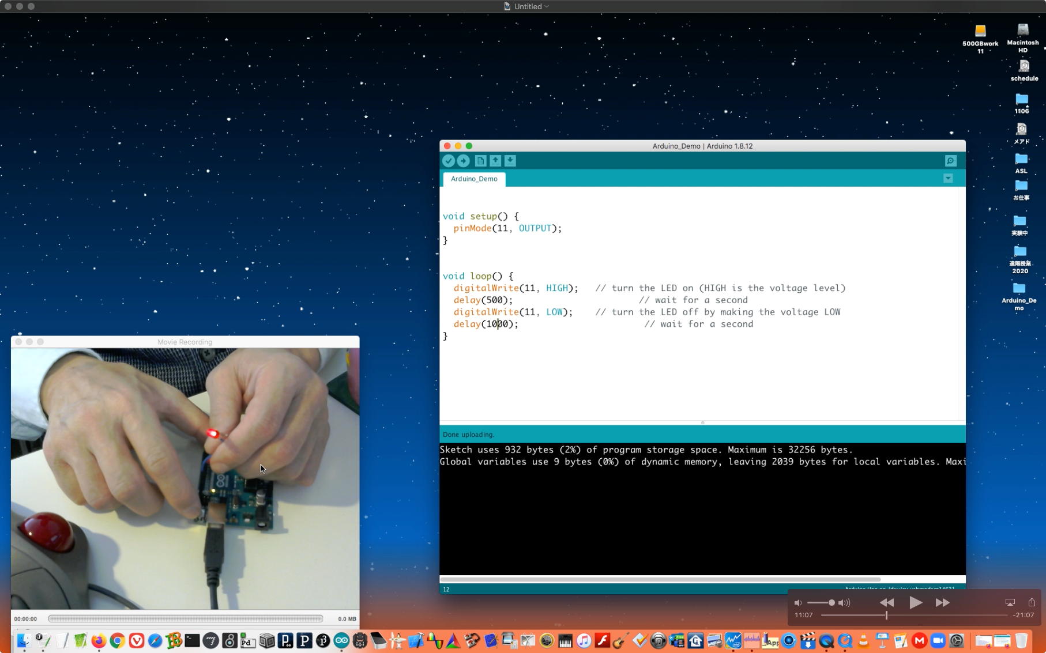1046x653 pixels.
Task: Adjust the player volume slider knob
Action: pyautogui.click(x=831, y=603)
